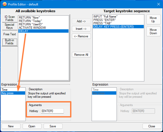Select RETURN "Today" keystroke
The height and width of the screenshot is (132, 163).
(43, 21)
